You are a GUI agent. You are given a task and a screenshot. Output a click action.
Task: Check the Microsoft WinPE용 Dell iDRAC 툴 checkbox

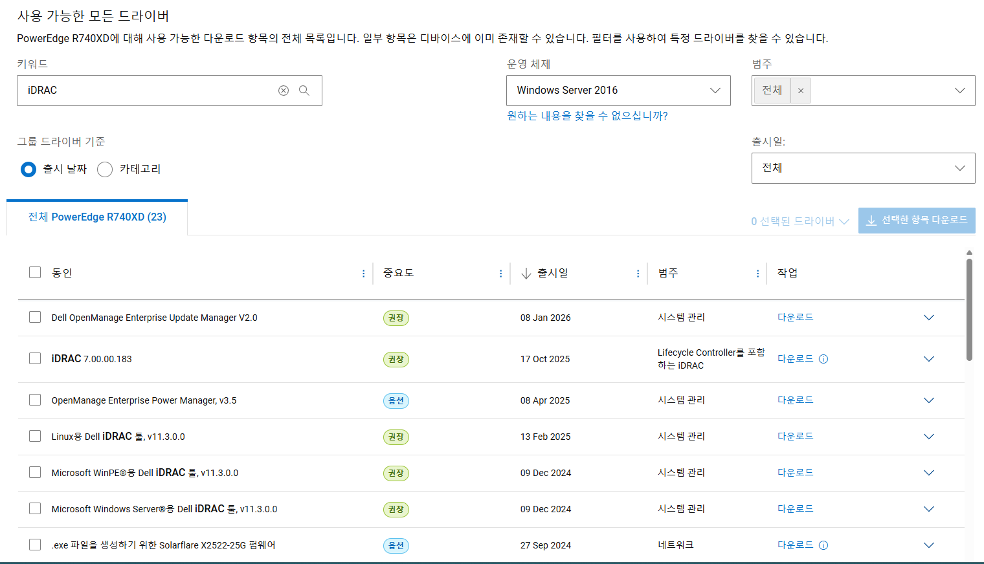tap(35, 472)
